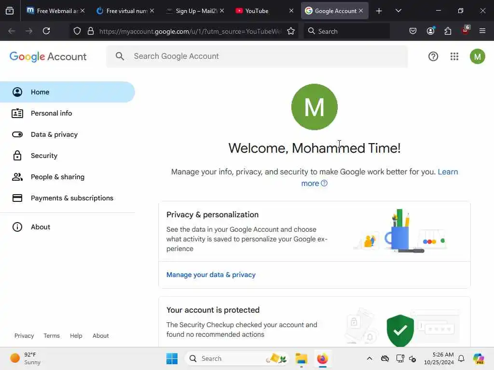Close the Free Webmail tab

[82, 11]
